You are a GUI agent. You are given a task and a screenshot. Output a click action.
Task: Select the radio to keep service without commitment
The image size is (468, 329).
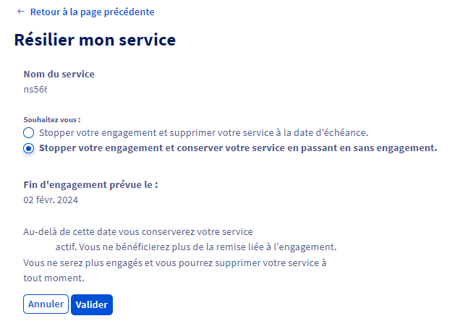pyautogui.click(x=28, y=148)
